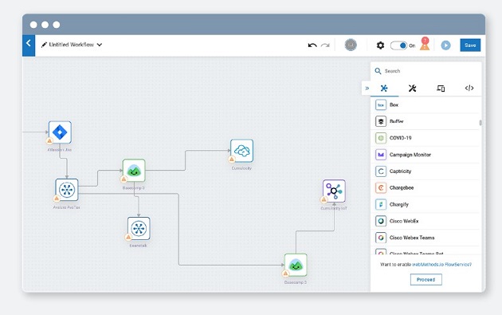This screenshot has height=315, width=502.
Task: Switch to the code tab
Action: (x=469, y=89)
